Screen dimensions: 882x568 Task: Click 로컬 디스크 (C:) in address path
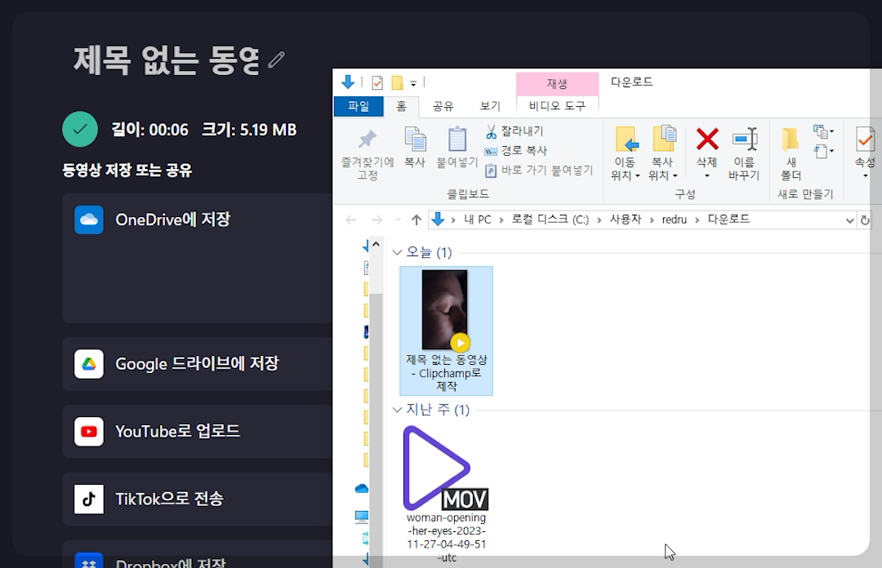[x=550, y=220]
